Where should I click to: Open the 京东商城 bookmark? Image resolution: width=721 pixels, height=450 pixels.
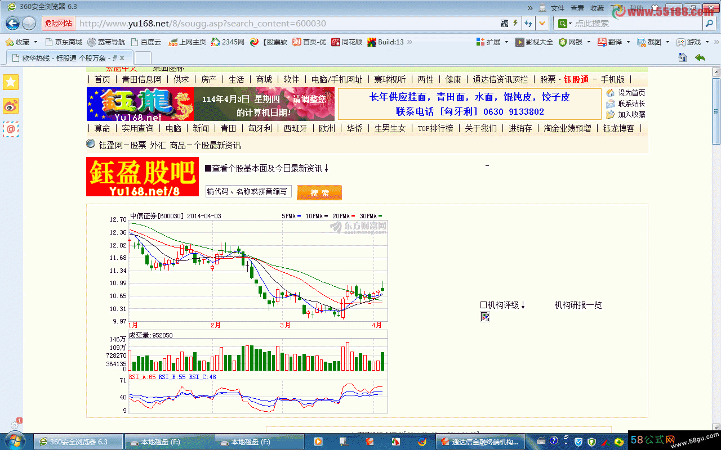pyautogui.click(x=64, y=42)
